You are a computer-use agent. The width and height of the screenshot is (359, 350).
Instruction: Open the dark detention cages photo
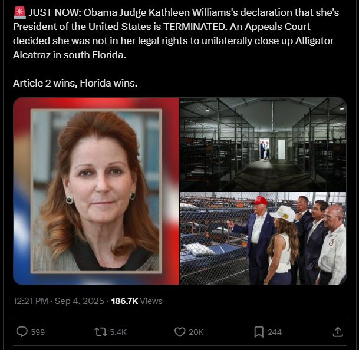(x=263, y=144)
